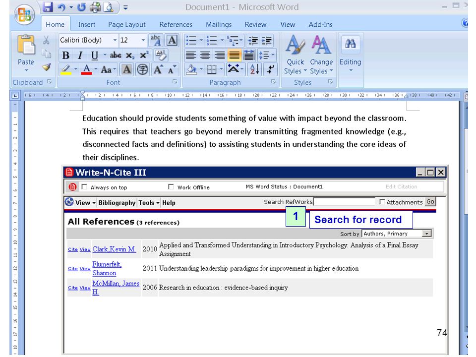The width and height of the screenshot is (476, 357).
Task: Apply italic formatting
Action: click(80, 55)
